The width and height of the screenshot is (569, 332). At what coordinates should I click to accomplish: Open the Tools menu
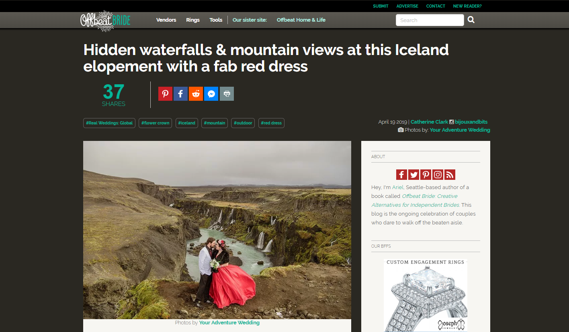pyautogui.click(x=216, y=20)
